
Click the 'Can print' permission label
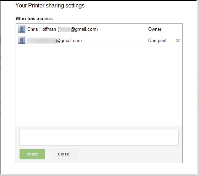(x=157, y=41)
